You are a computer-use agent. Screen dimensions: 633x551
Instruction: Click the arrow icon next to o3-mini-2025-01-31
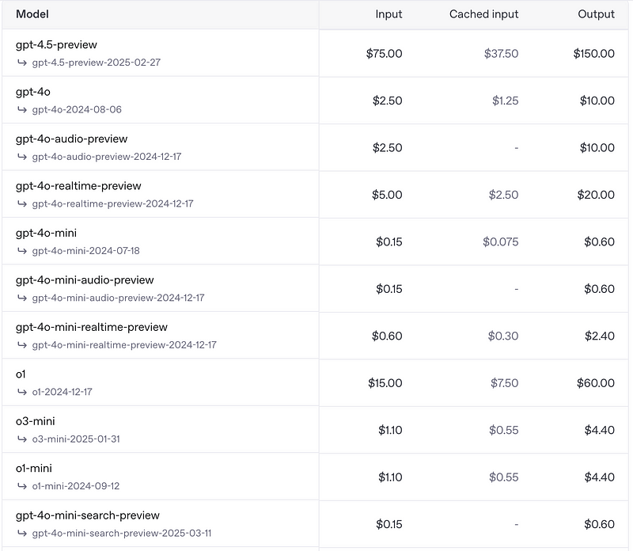[22, 439]
